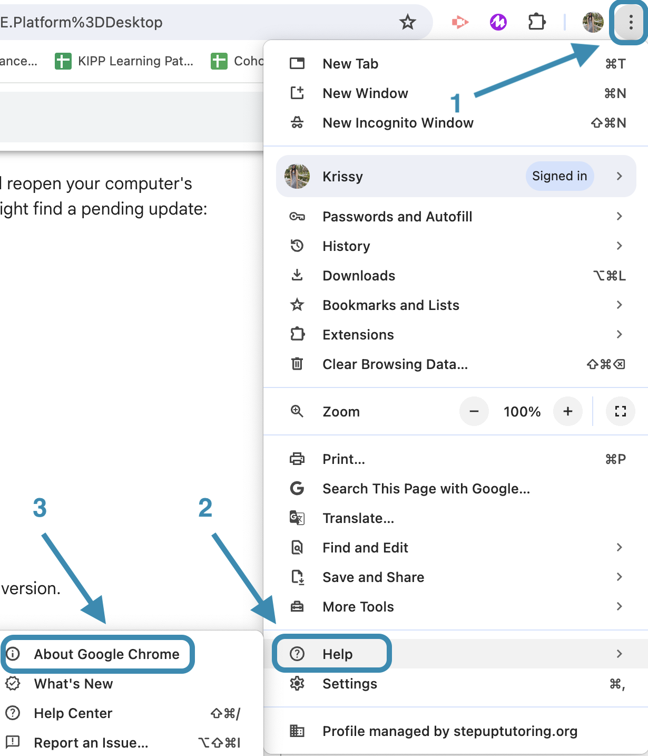Bookmark this page with the star icon

[x=407, y=22]
